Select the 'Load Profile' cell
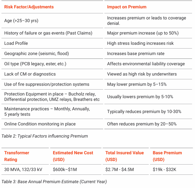The image size is (195, 188). click(x=16, y=43)
